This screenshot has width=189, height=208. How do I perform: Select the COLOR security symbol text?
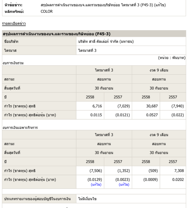46,11
